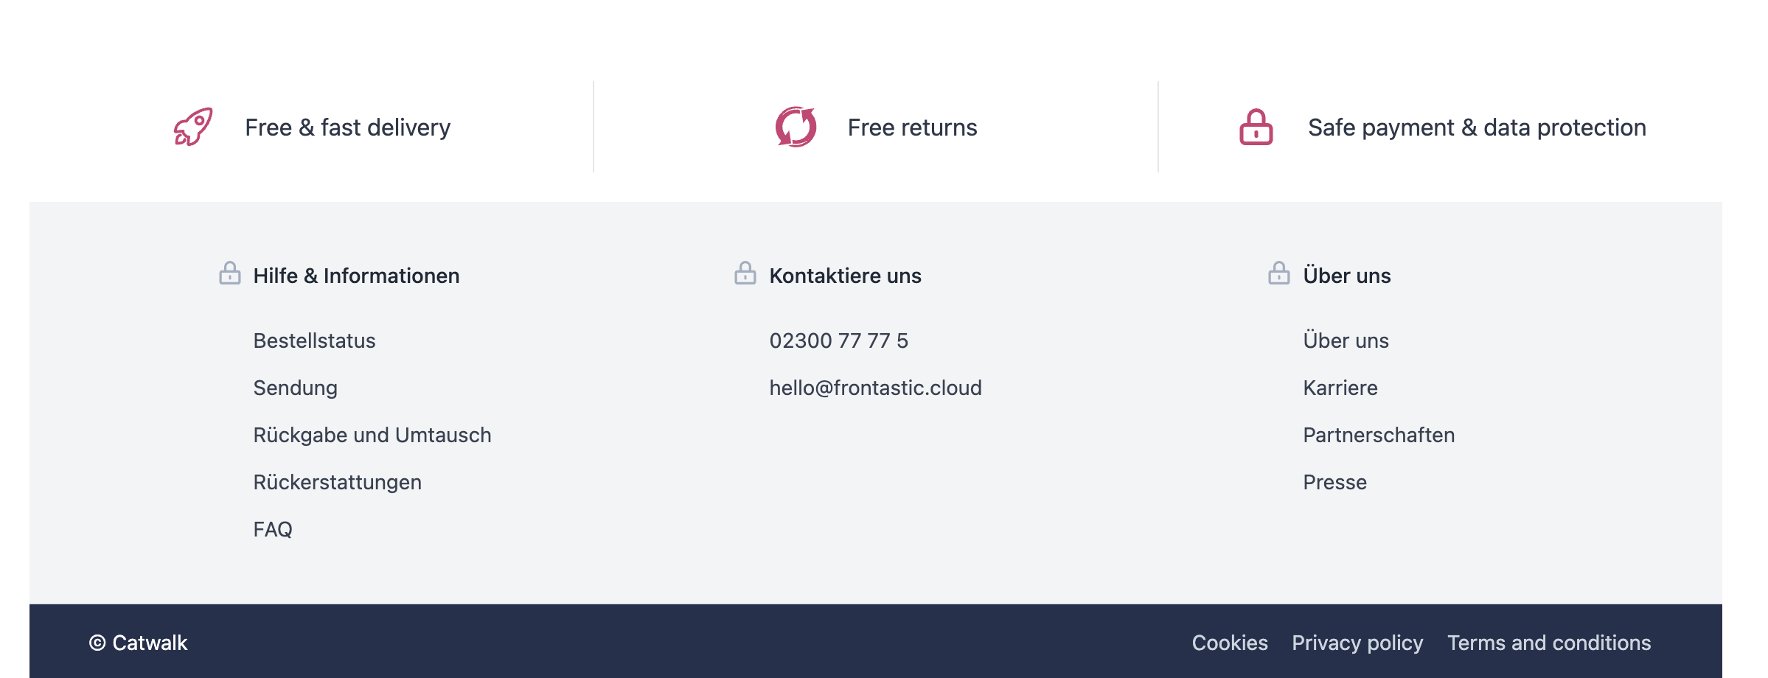The height and width of the screenshot is (678, 1768).
Task: Click the pink padlock safe payment icon
Action: 1256,127
